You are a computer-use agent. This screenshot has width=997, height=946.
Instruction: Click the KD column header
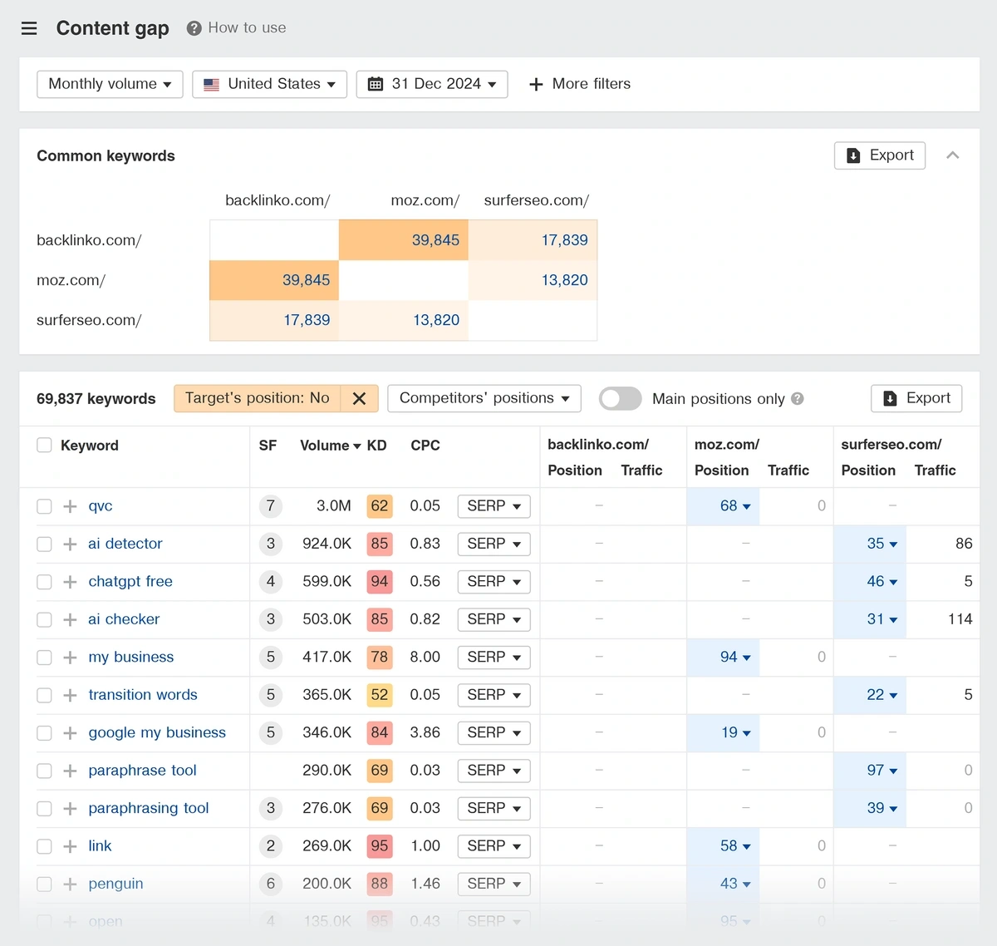[x=376, y=446]
